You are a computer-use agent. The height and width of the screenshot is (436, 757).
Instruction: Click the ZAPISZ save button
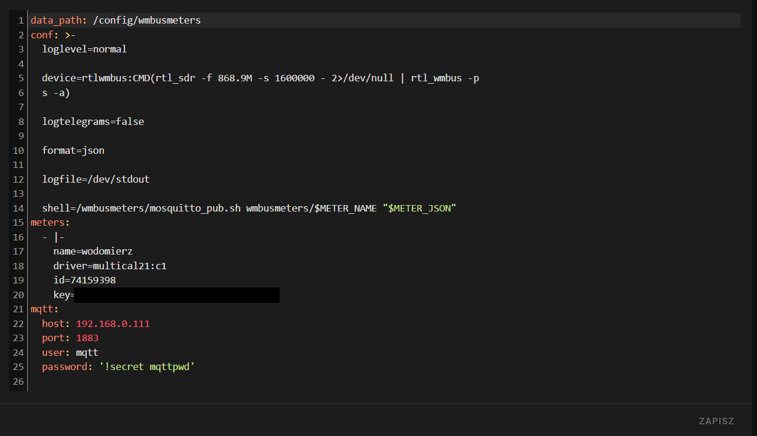[716, 421]
